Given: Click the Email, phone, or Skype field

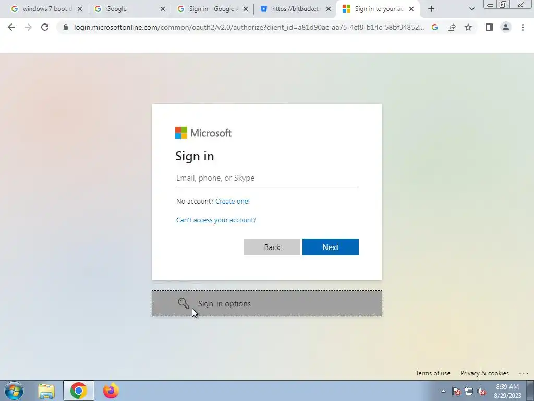Looking at the screenshot, I should [x=266, y=178].
